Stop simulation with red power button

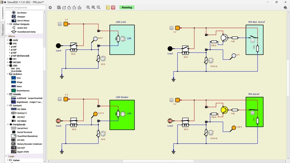113,7
